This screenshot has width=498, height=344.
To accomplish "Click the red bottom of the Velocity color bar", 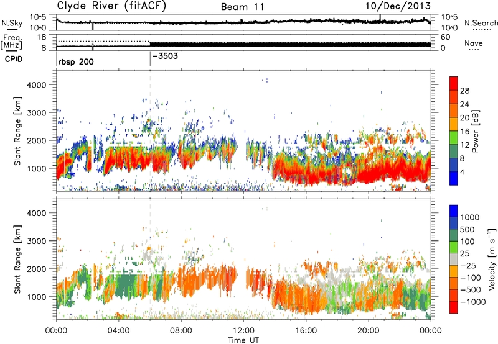I will click(454, 307).
